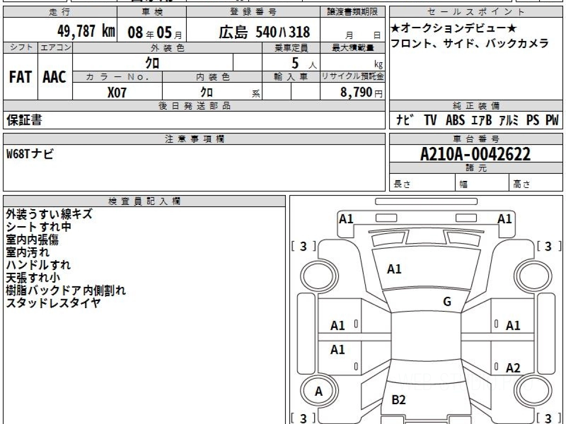This screenshot has width=566, height=424.
Task: Select TV in the equipment row
Action: click(x=430, y=120)
